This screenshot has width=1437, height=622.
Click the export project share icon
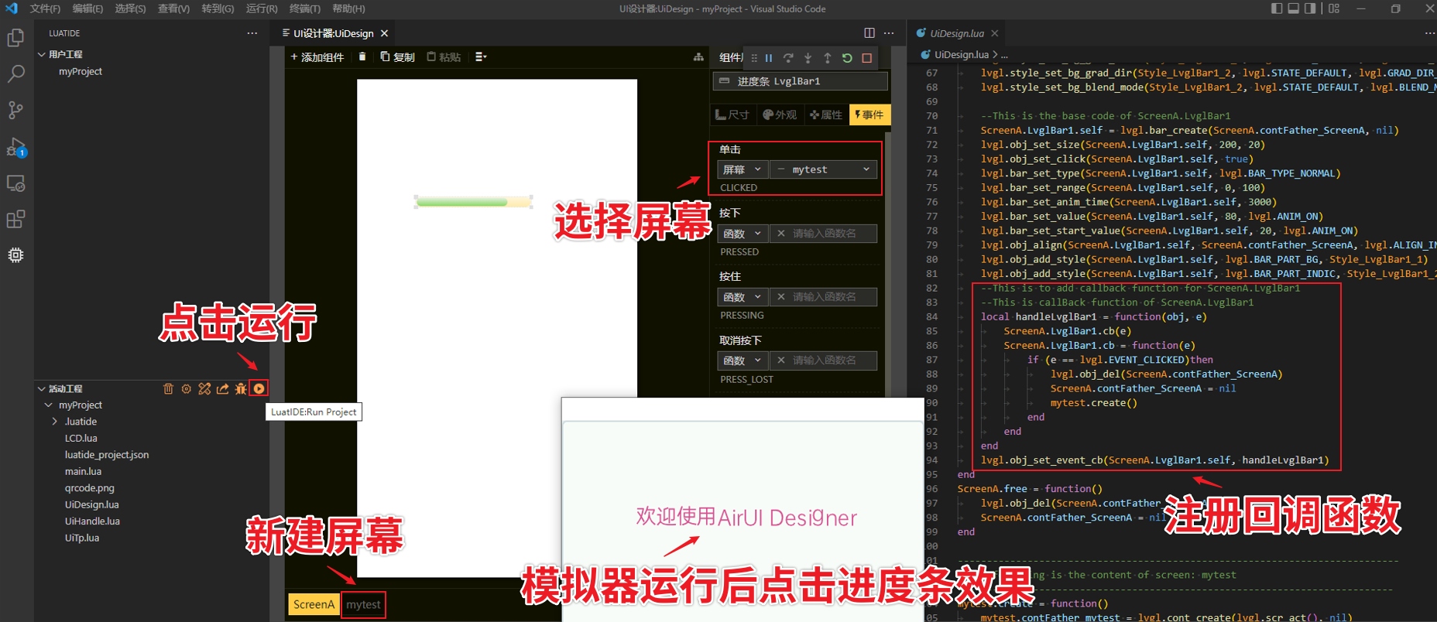click(x=223, y=388)
